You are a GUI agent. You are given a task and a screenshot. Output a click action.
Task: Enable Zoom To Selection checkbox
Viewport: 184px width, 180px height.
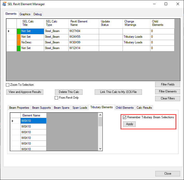8,85
